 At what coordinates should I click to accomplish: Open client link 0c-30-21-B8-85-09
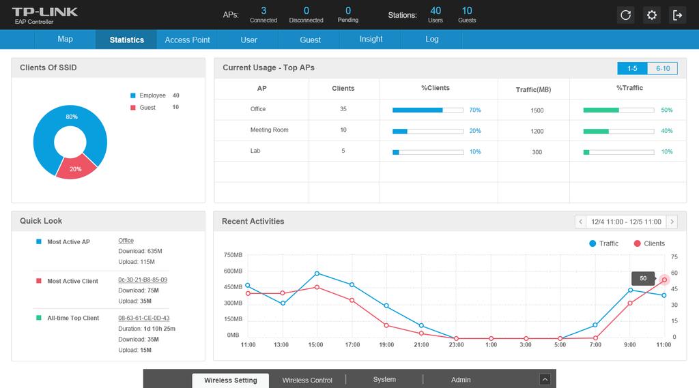[x=143, y=280]
